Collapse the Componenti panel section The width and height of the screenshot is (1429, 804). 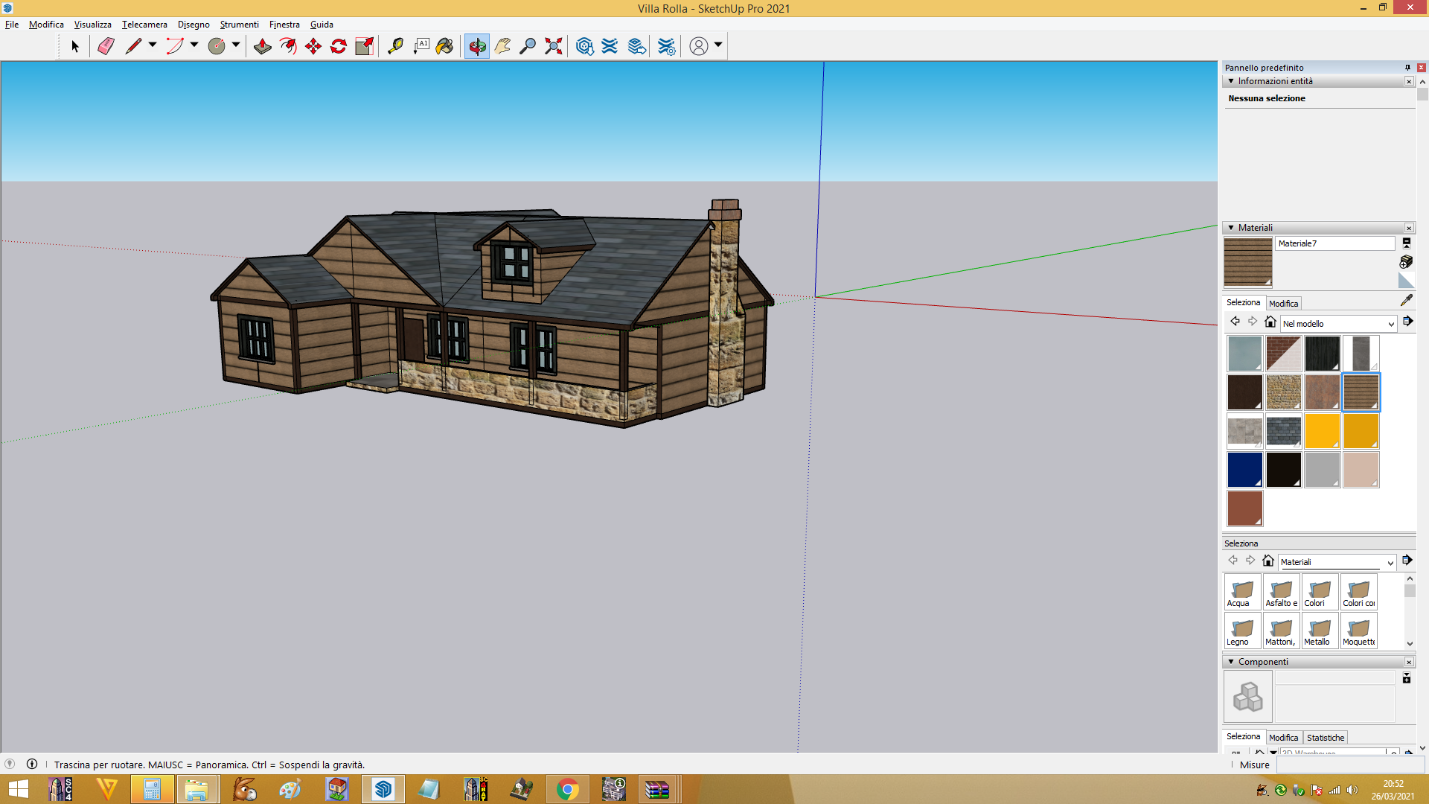1231,662
